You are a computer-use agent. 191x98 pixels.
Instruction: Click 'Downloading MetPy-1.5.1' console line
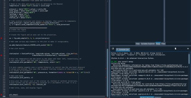click(x=138, y=70)
